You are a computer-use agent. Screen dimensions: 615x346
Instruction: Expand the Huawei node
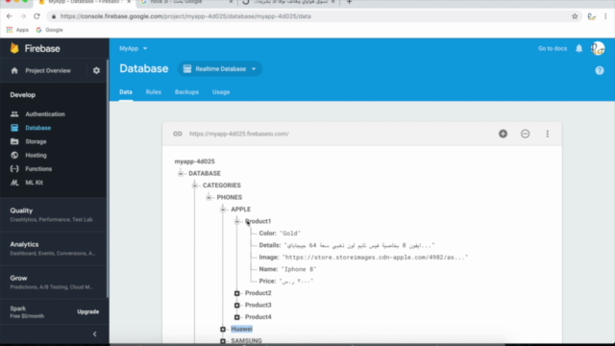click(223, 329)
